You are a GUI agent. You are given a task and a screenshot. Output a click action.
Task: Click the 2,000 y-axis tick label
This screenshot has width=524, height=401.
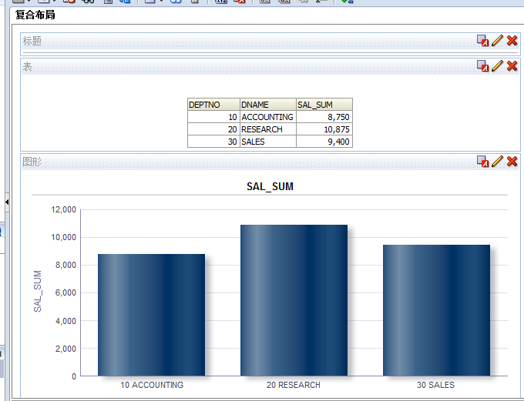pyautogui.click(x=65, y=349)
